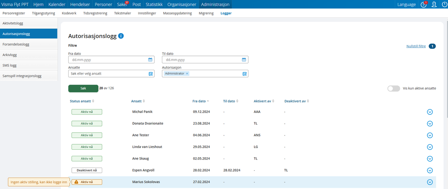
Task: Click the user profile icon
Action: (433, 4)
